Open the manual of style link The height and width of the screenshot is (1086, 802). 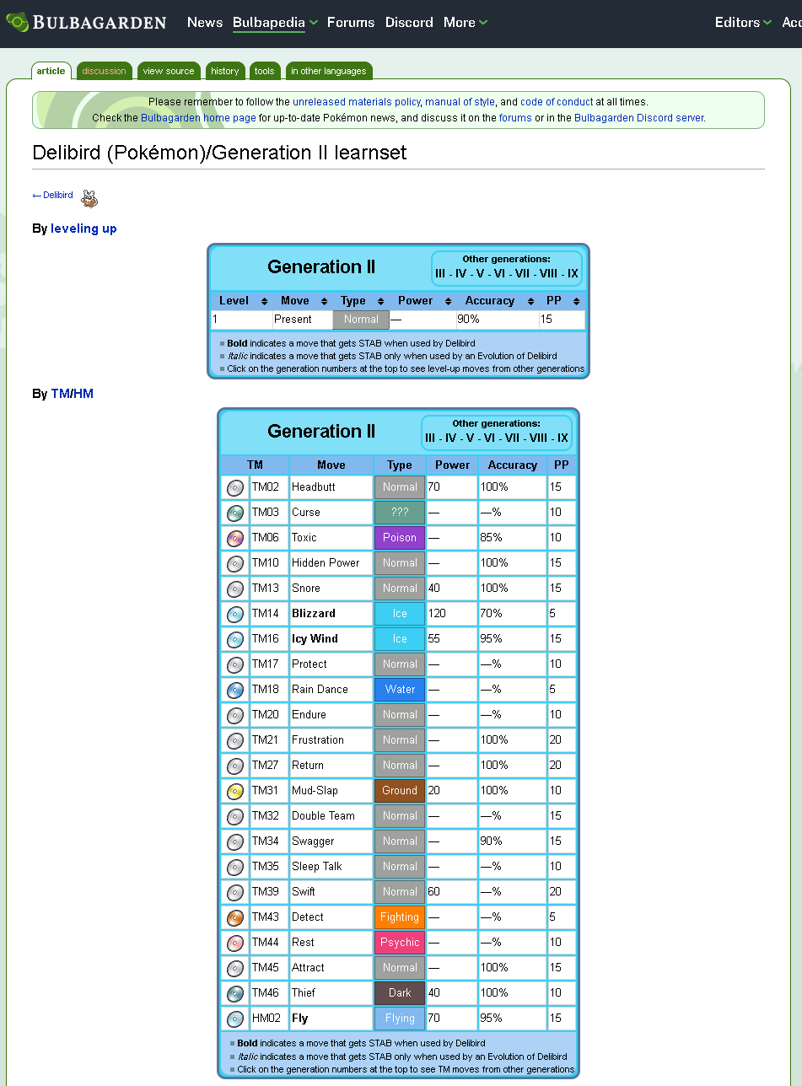point(460,102)
